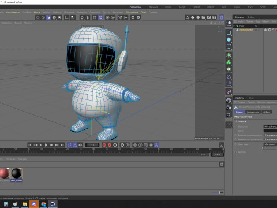The width and height of the screenshot is (277, 208).
Task: Jump to the end of the timeline
Action: tap(62, 145)
